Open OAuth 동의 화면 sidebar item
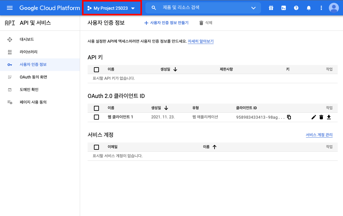Image resolution: width=343 pixels, height=216 pixels. (x=33, y=77)
